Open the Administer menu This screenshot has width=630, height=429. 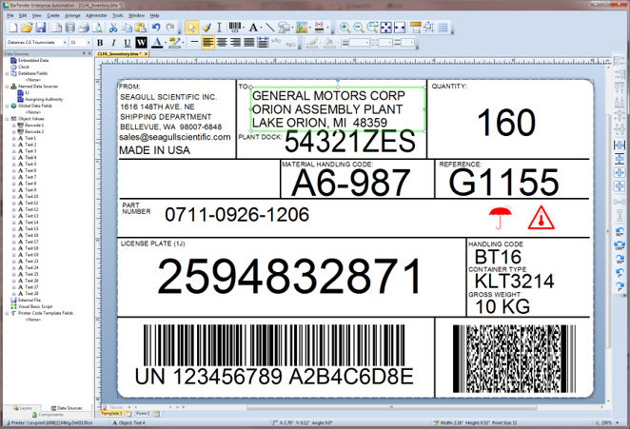(x=96, y=15)
